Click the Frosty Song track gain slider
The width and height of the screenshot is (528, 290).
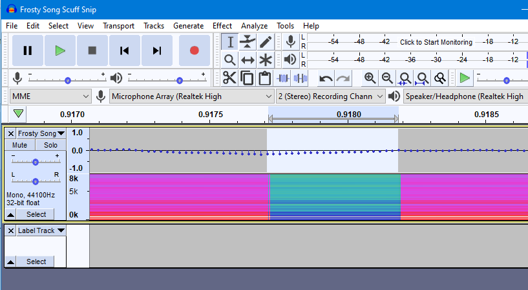click(x=36, y=161)
